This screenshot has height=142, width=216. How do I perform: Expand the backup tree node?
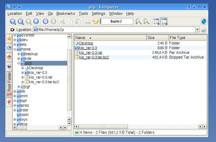(19, 54)
